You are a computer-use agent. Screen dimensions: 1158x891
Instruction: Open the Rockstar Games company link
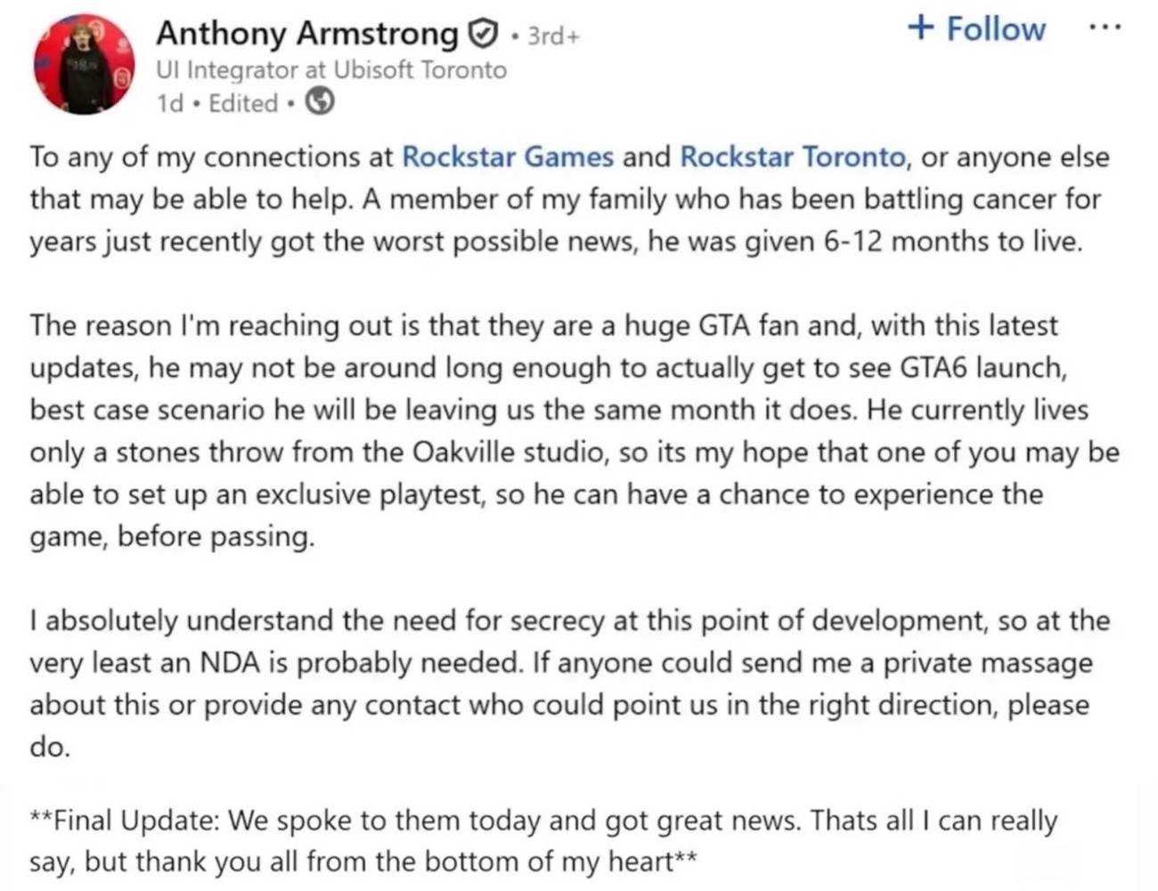pyautogui.click(x=508, y=157)
